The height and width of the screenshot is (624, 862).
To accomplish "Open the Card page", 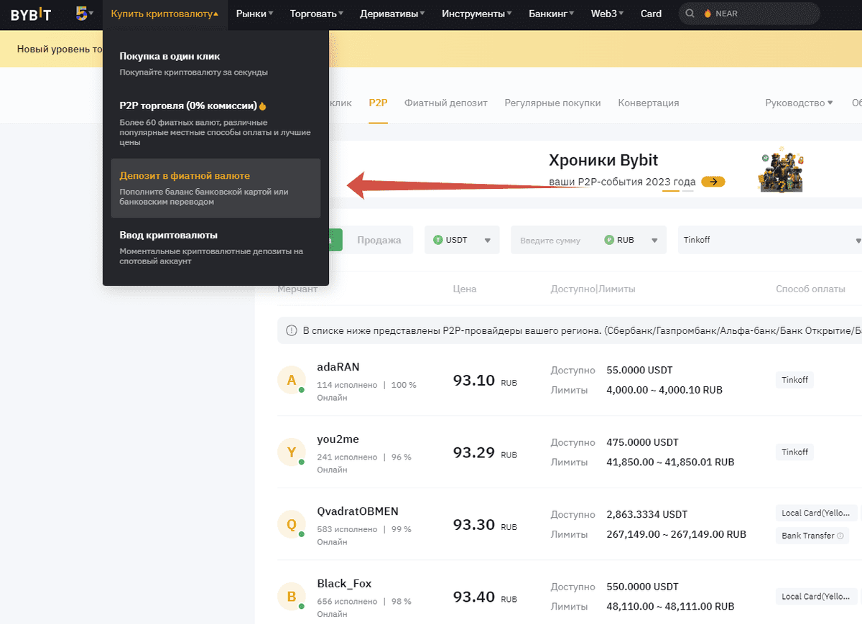I will point(651,14).
